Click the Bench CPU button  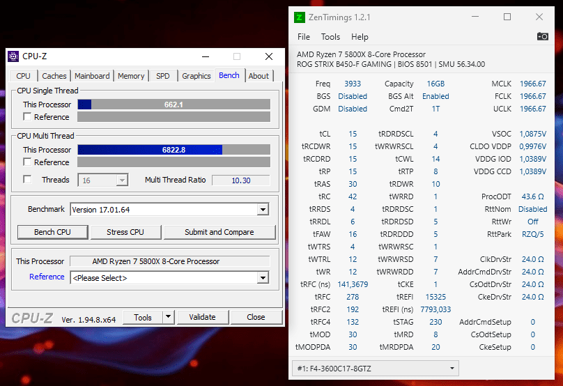pyautogui.click(x=52, y=232)
